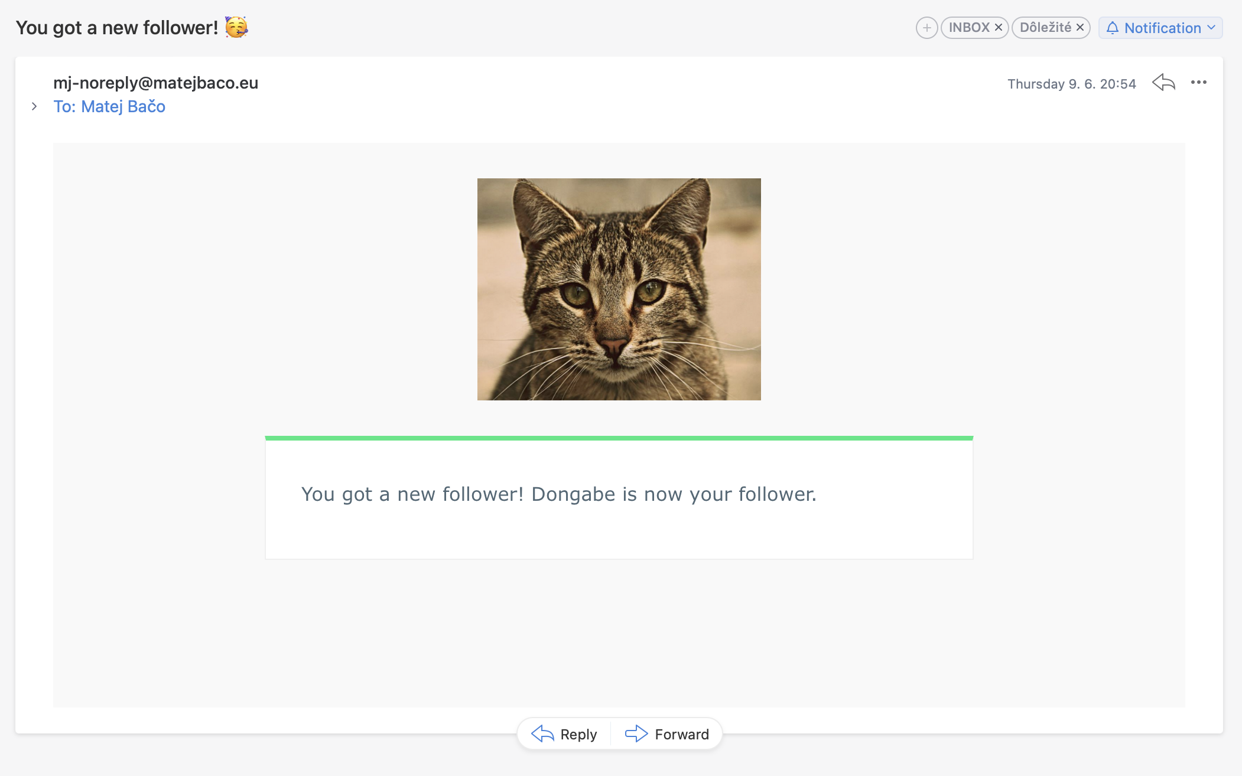Click the INBOX tag label

[968, 28]
